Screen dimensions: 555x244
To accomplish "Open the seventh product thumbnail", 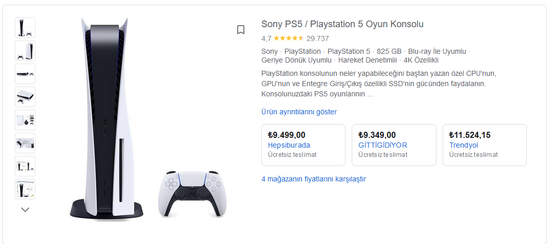I will tap(25, 166).
